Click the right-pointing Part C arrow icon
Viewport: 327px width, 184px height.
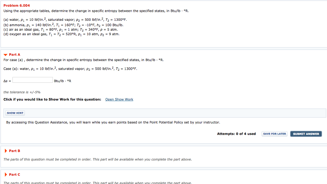coord(5,174)
